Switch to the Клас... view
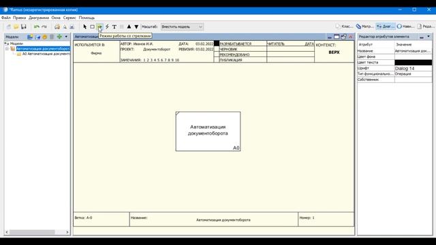Image resolution: width=436 pixels, height=245 pixels. (x=344, y=27)
